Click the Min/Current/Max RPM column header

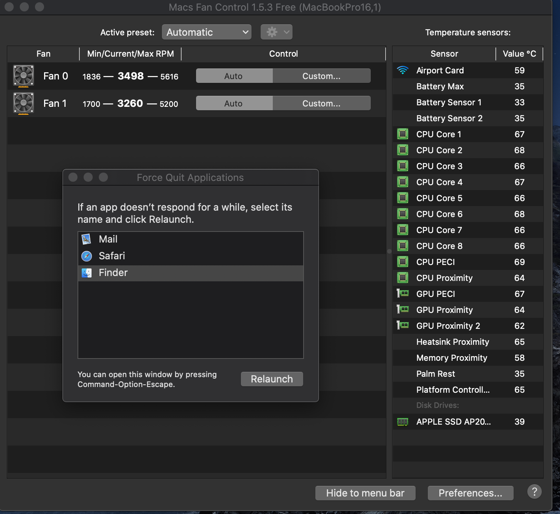[x=130, y=54]
